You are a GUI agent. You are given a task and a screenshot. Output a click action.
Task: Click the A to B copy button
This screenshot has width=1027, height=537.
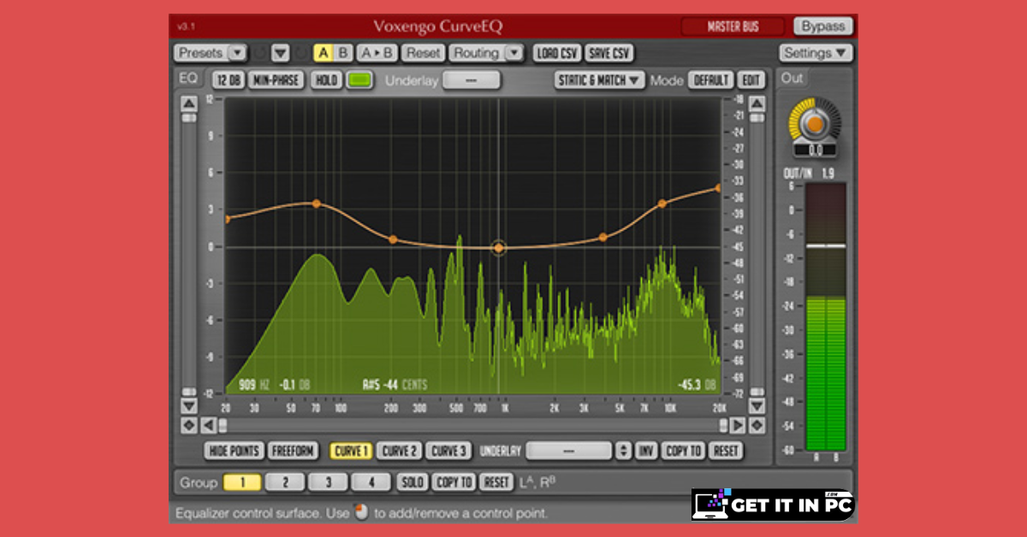(377, 53)
